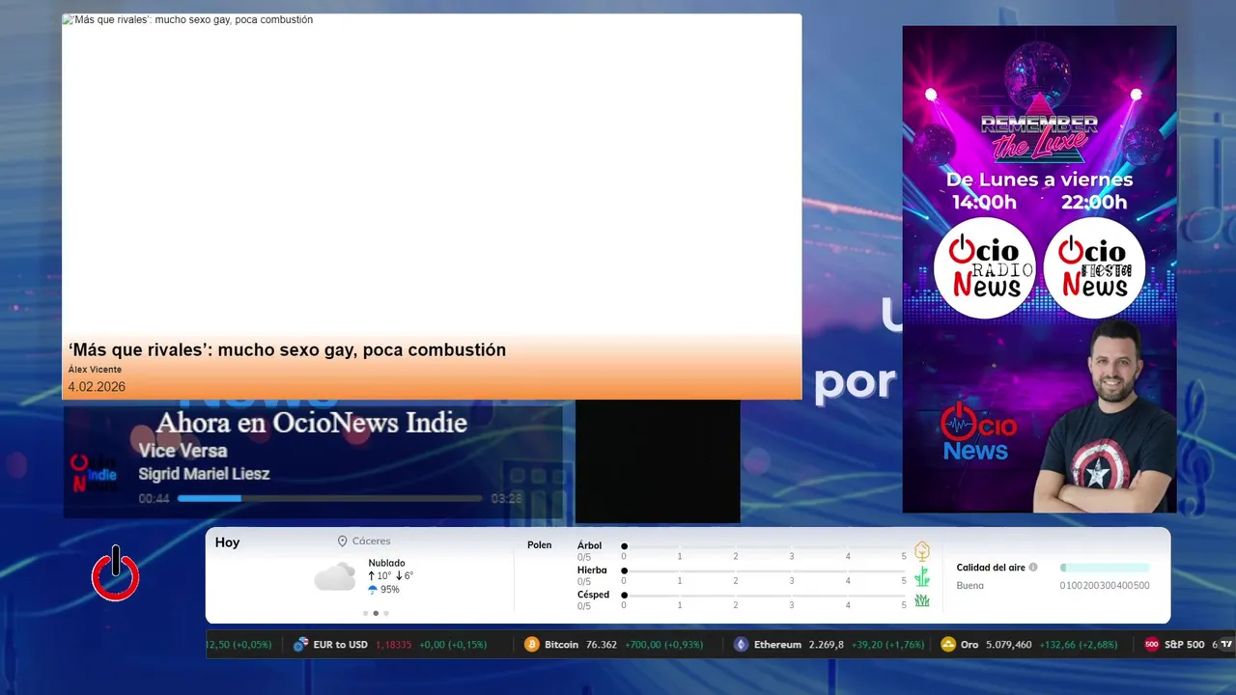Click the EUR to USD flag icon
The image size is (1236, 695).
click(x=300, y=645)
